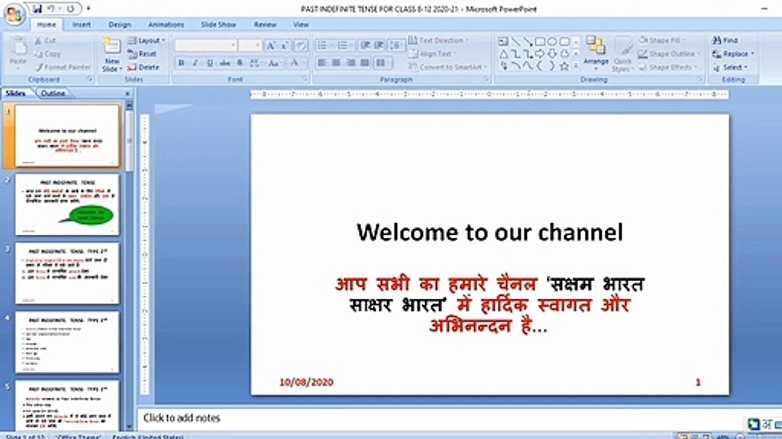This screenshot has width=782, height=439.
Task: Open the Arrange dropdown
Action: [596, 54]
